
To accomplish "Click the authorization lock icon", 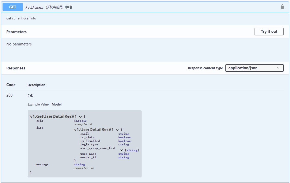I will [x=282, y=7].
